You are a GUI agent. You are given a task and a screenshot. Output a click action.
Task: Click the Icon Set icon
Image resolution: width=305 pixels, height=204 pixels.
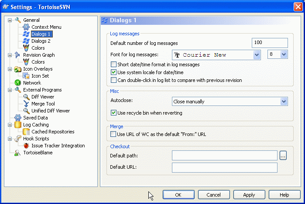(26, 76)
